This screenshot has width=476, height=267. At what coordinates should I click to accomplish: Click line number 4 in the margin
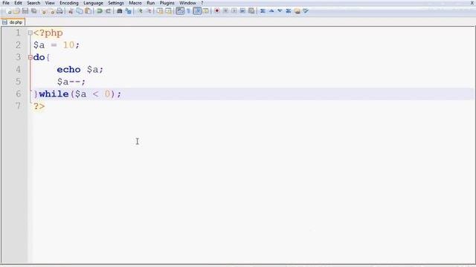(18, 70)
